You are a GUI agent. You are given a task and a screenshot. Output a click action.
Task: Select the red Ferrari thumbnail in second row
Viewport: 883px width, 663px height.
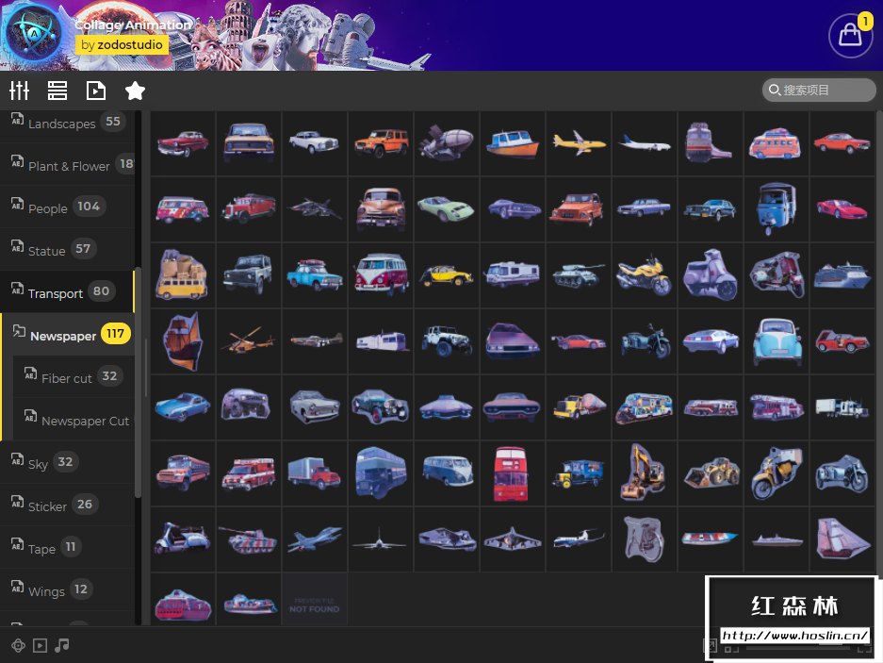[x=842, y=209]
